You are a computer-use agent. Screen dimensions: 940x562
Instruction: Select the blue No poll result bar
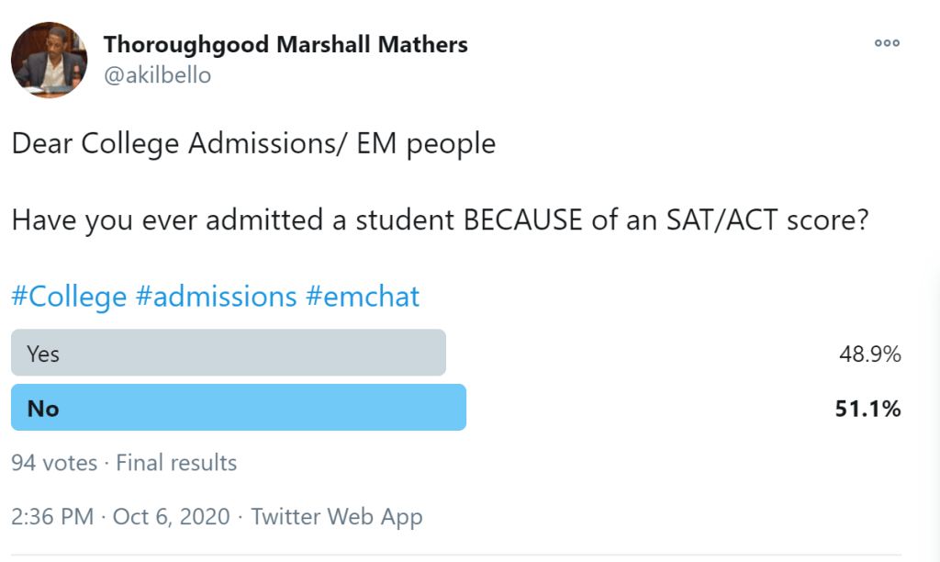[239, 408]
